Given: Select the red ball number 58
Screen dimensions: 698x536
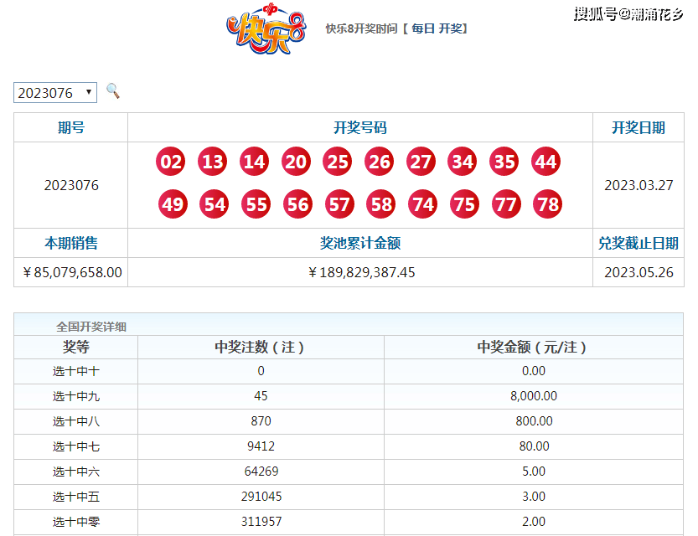Looking at the screenshot, I should pyautogui.click(x=381, y=204).
